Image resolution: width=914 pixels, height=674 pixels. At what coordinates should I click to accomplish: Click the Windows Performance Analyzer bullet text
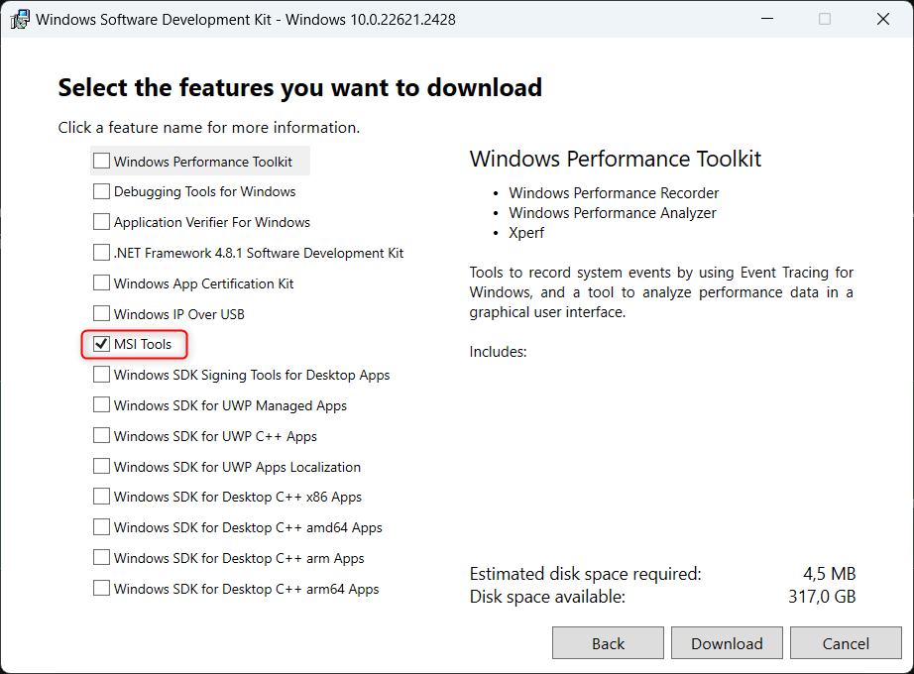coord(613,213)
